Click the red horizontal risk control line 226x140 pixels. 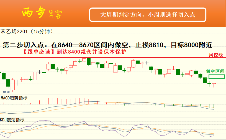pos(111,57)
